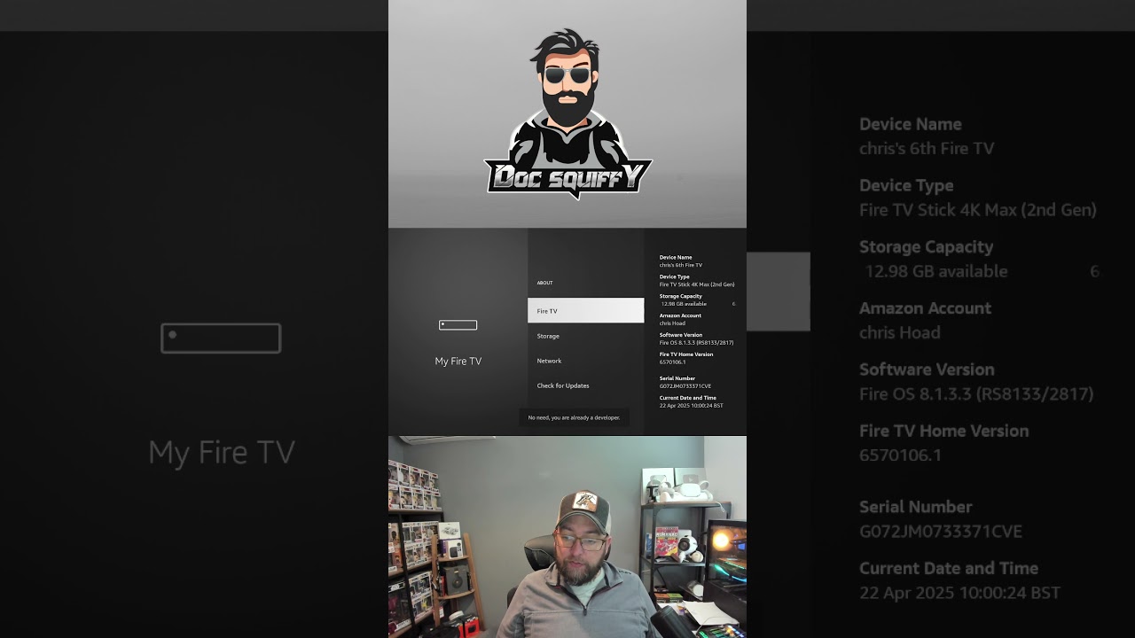Click the logo on the presenter's cap

tap(583, 502)
